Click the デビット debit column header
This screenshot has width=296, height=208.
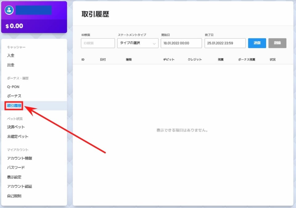[169, 59]
